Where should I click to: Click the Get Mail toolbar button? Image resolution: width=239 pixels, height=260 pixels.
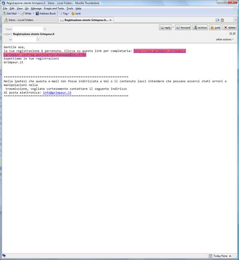click(x=10, y=13)
